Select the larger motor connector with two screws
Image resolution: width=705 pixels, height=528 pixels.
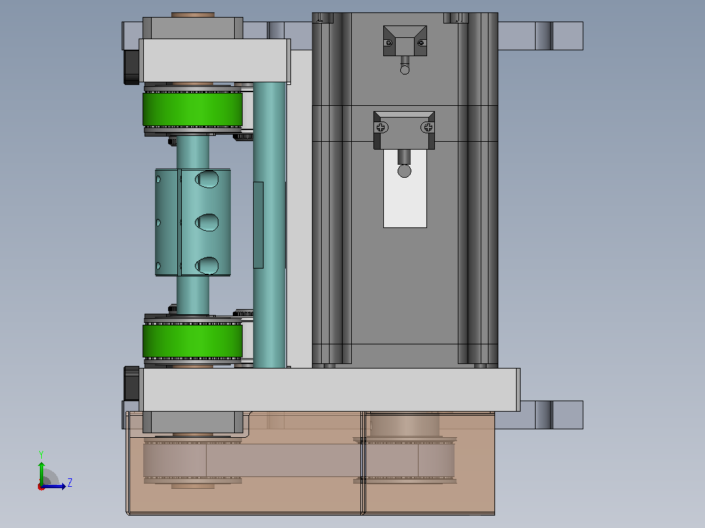coord(404,130)
